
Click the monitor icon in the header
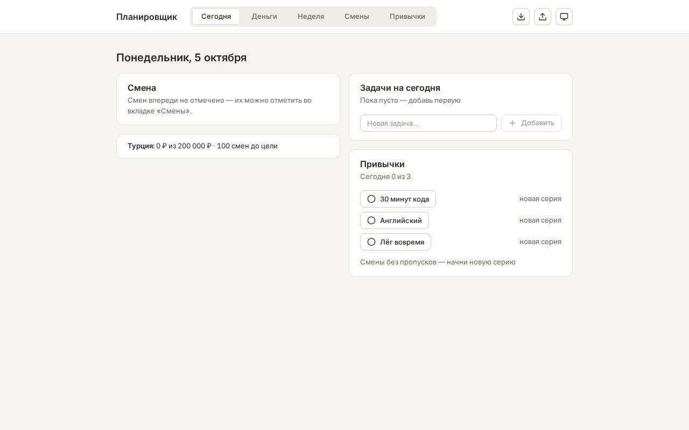tap(564, 17)
